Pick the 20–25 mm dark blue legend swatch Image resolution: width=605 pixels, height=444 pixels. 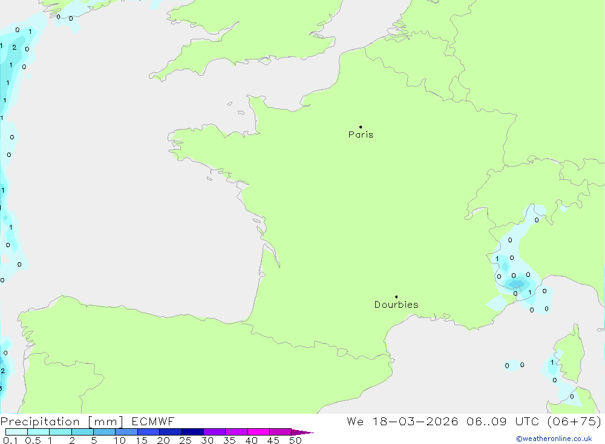tap(171, 432)
